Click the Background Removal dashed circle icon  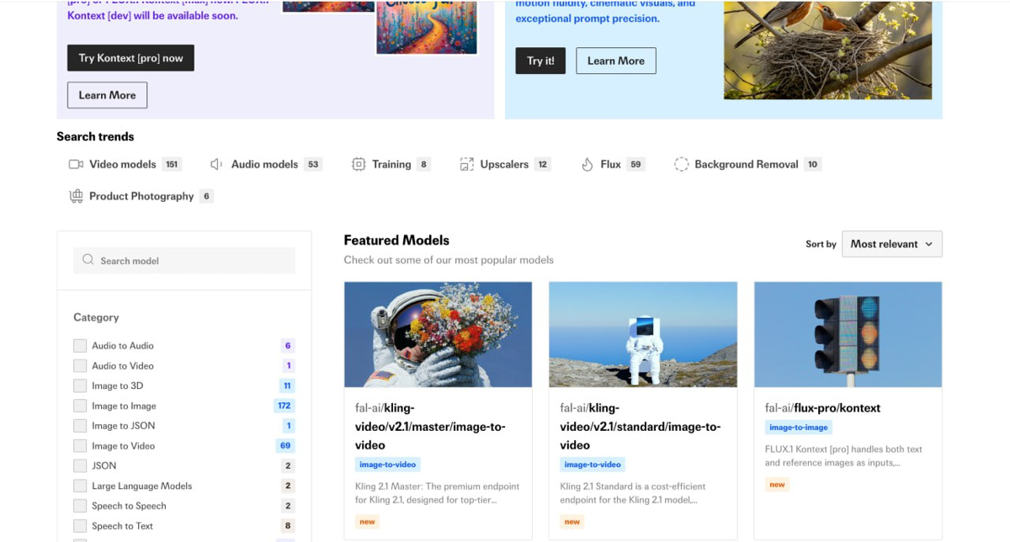click(681, 164)
